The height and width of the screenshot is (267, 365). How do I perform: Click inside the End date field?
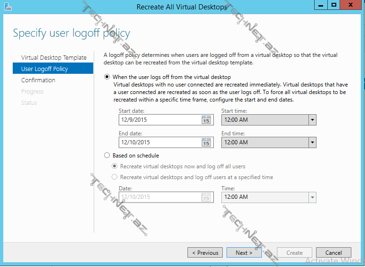159,142
